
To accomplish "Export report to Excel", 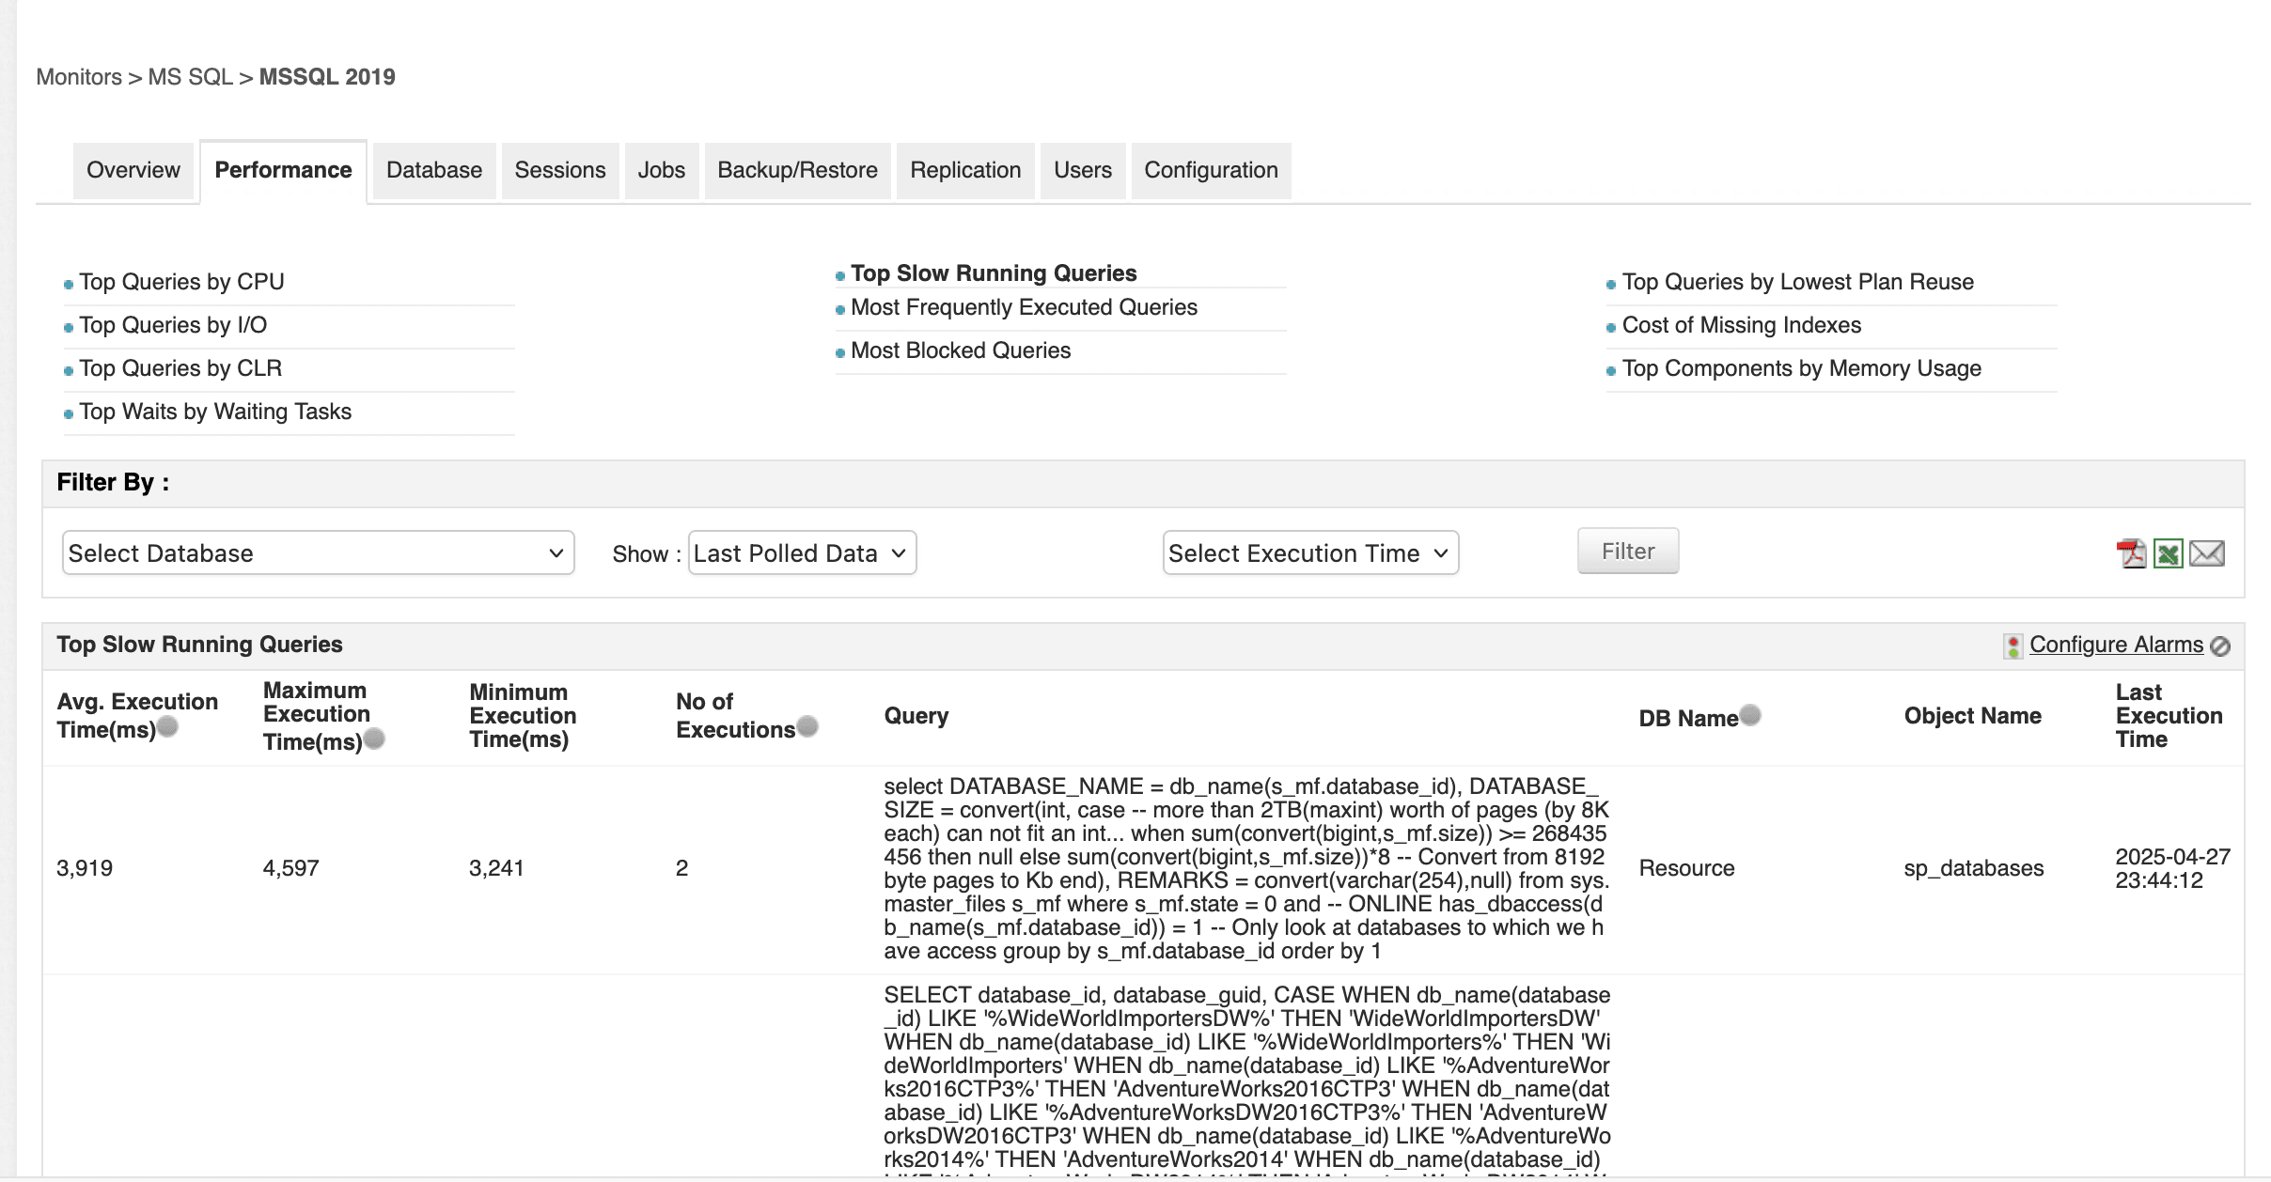I will (2168, 552).
